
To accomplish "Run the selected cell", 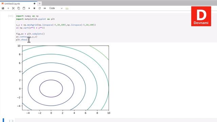I will click(x=29, y=8).
